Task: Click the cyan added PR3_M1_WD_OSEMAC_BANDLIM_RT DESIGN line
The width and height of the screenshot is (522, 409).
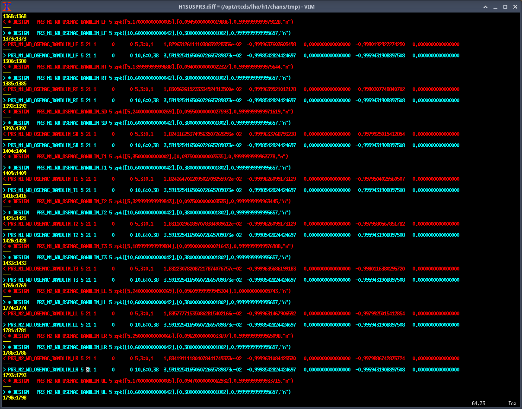Action: pyautogui.click(x=147, y=78)
